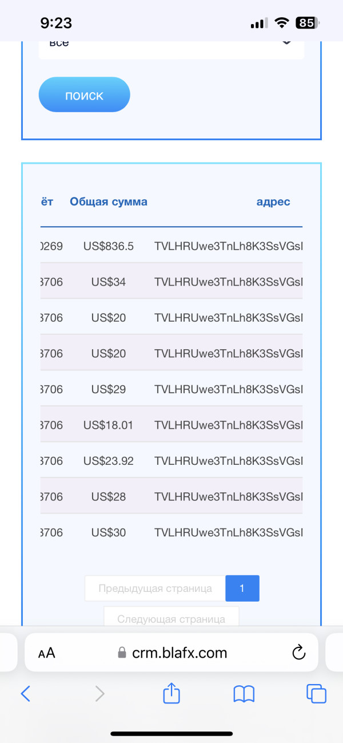Screen dimensions: 343x743
Task: Tap the crm.blafx.com URL field
Action: coord(180,653)
